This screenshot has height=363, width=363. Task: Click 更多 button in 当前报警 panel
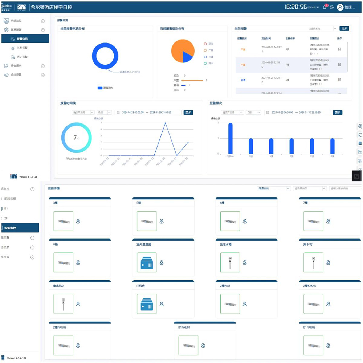(x=344, y=29)
